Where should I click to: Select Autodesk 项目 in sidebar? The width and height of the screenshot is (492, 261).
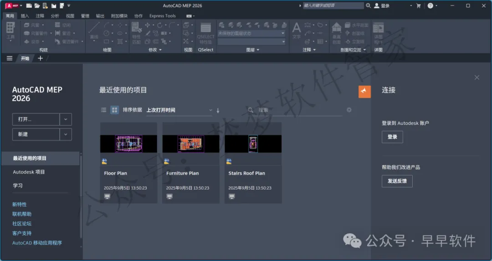[29, 172]
